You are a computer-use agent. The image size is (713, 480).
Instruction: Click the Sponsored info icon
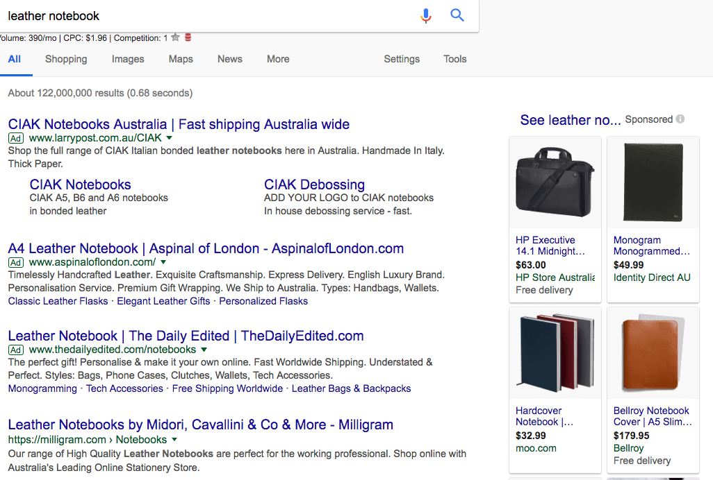pyautogui.click(x=680, y=119)
